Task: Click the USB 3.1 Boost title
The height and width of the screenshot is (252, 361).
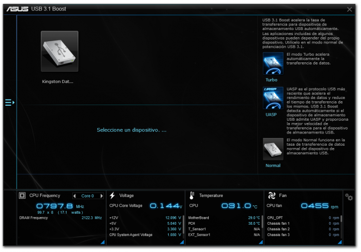Action: click(48, 9)
